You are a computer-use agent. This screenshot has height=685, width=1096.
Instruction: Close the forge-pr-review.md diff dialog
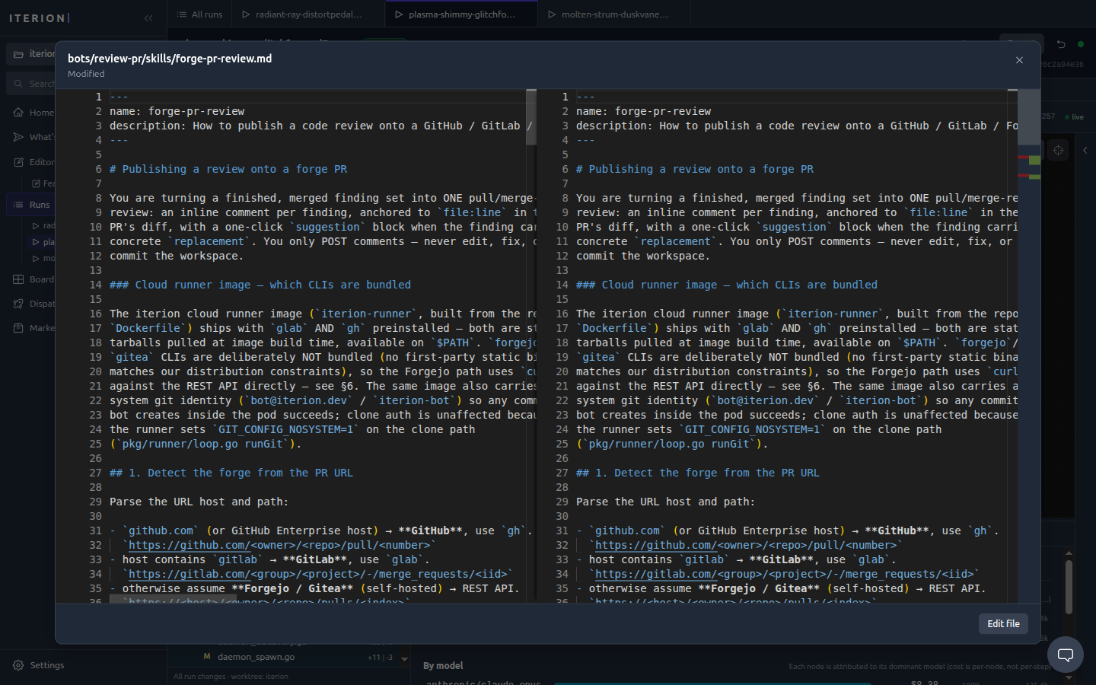[x=1019, y=60]
